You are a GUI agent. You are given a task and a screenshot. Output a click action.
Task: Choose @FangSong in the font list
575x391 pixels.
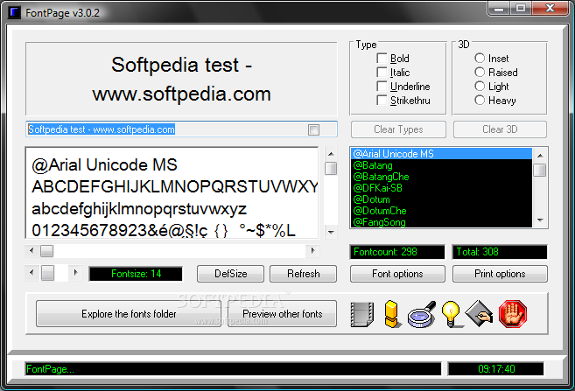coord(441,222)
